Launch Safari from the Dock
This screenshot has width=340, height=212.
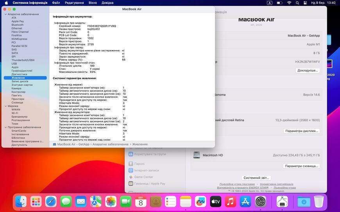pyautogui.click(x=51, y=201)
